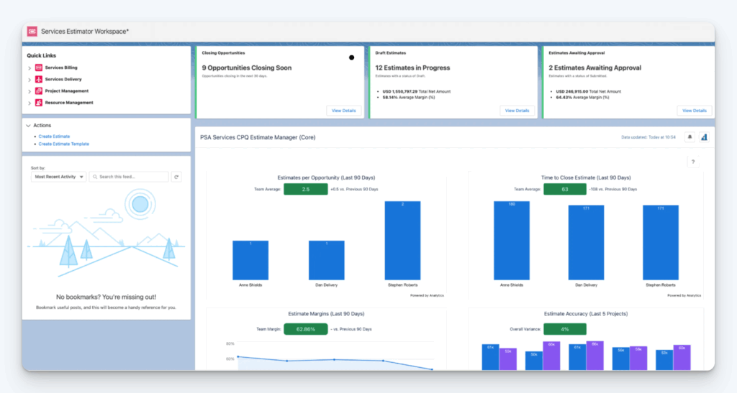Click the dashboard help question mark
Viewport: 737px width, 393px height.
pyautogui.click(x=693, y=162)
